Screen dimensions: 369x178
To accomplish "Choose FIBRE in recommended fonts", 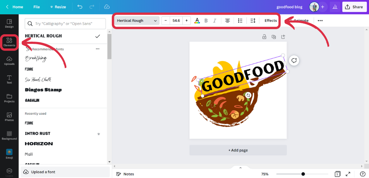I will tap(29, 69).
